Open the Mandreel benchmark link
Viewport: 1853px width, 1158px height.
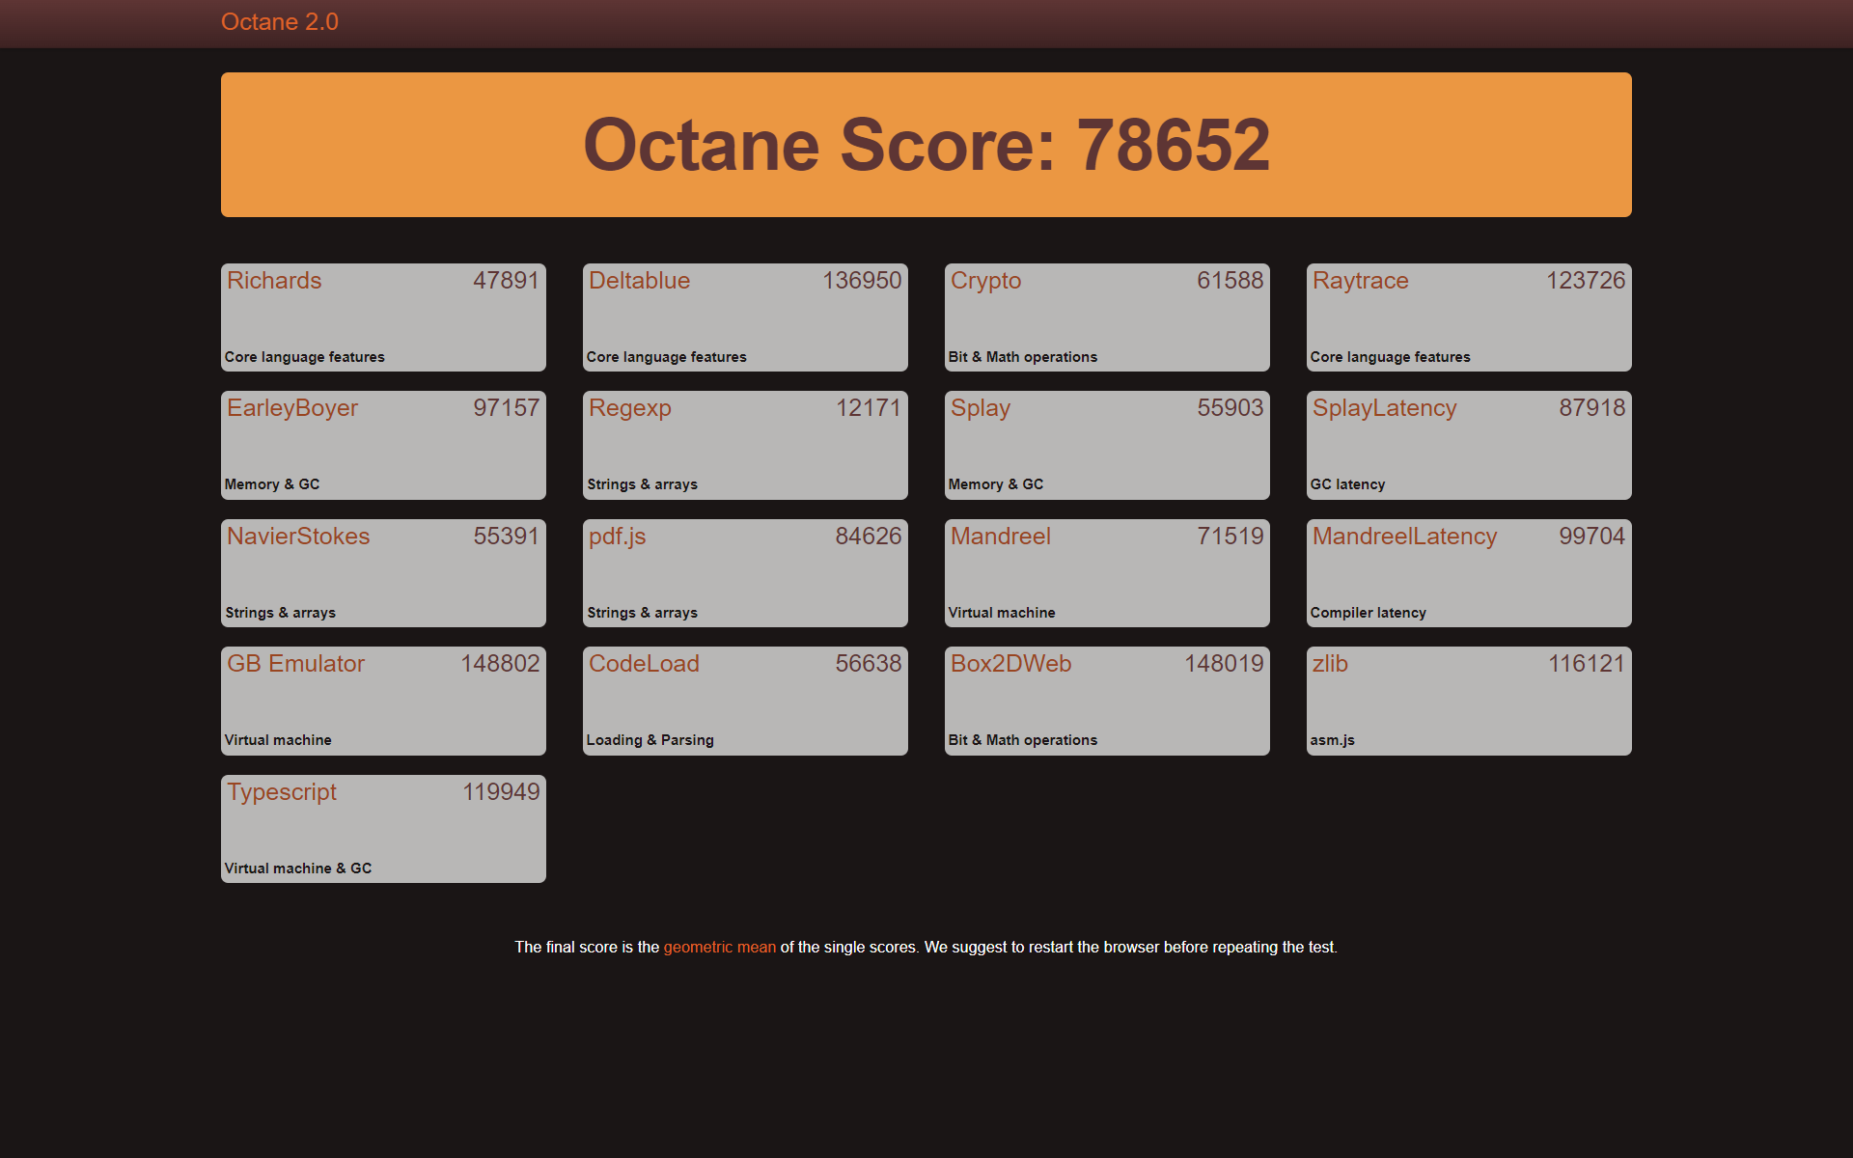(x=1000, y=537)
